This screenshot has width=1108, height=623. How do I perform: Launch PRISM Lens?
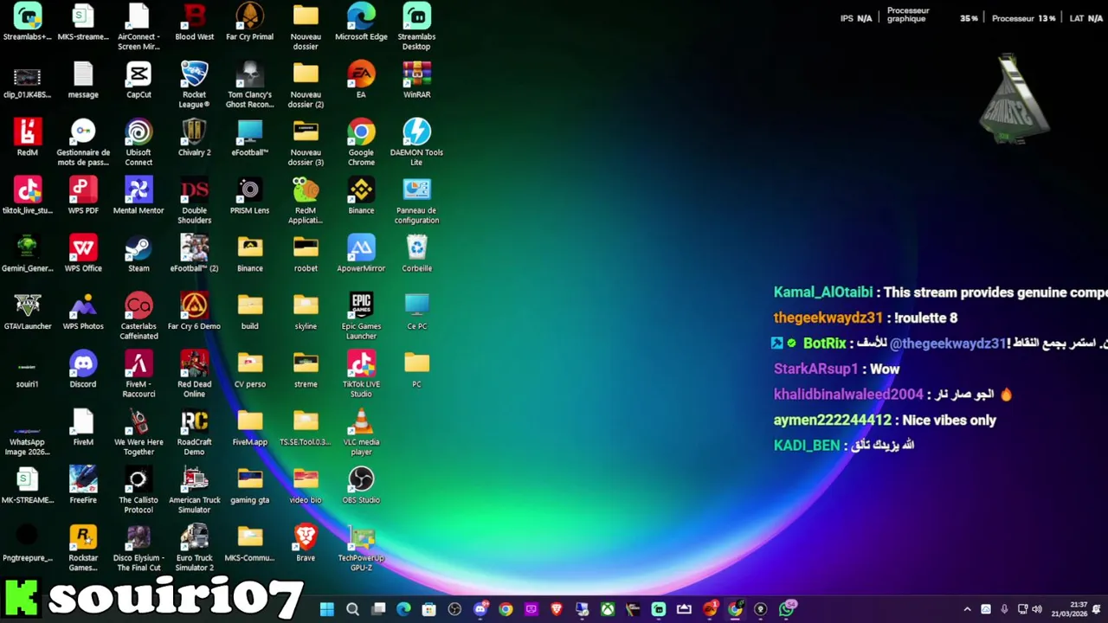point(249,196)
